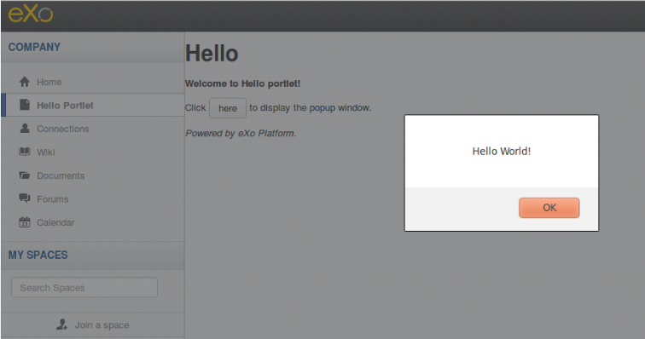Click 'Welcome to Hello portlet!' text
The height and width of the screenshot is (339, 645).
click(x=242, y=83)
